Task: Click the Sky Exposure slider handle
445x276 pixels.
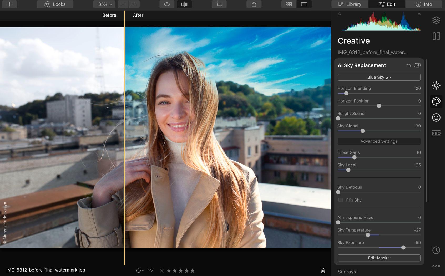Action: 403,247
